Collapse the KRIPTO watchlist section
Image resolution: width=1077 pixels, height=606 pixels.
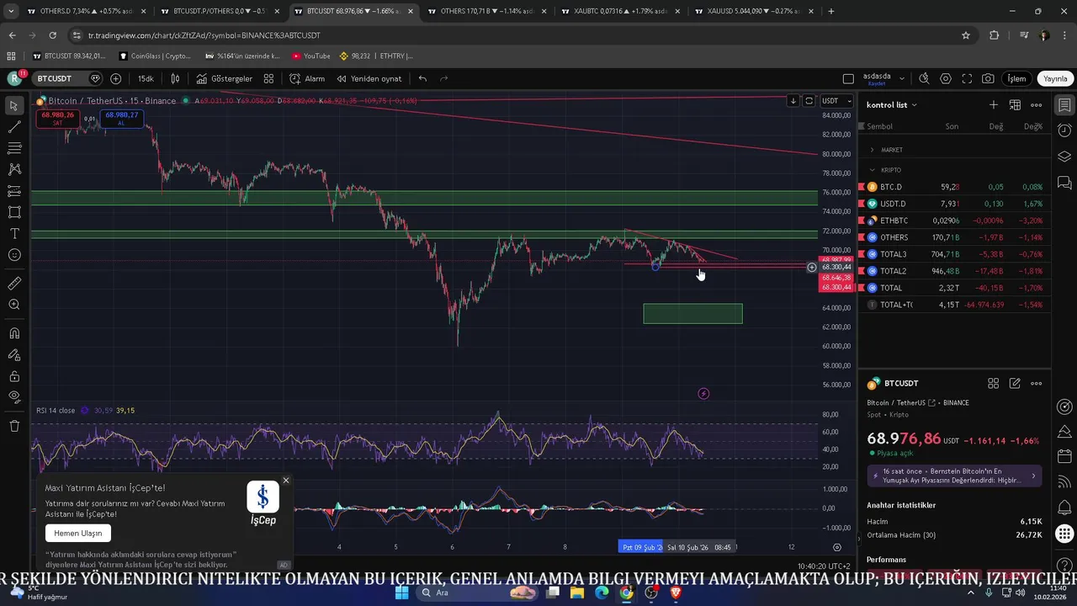(x=873, y=170)
